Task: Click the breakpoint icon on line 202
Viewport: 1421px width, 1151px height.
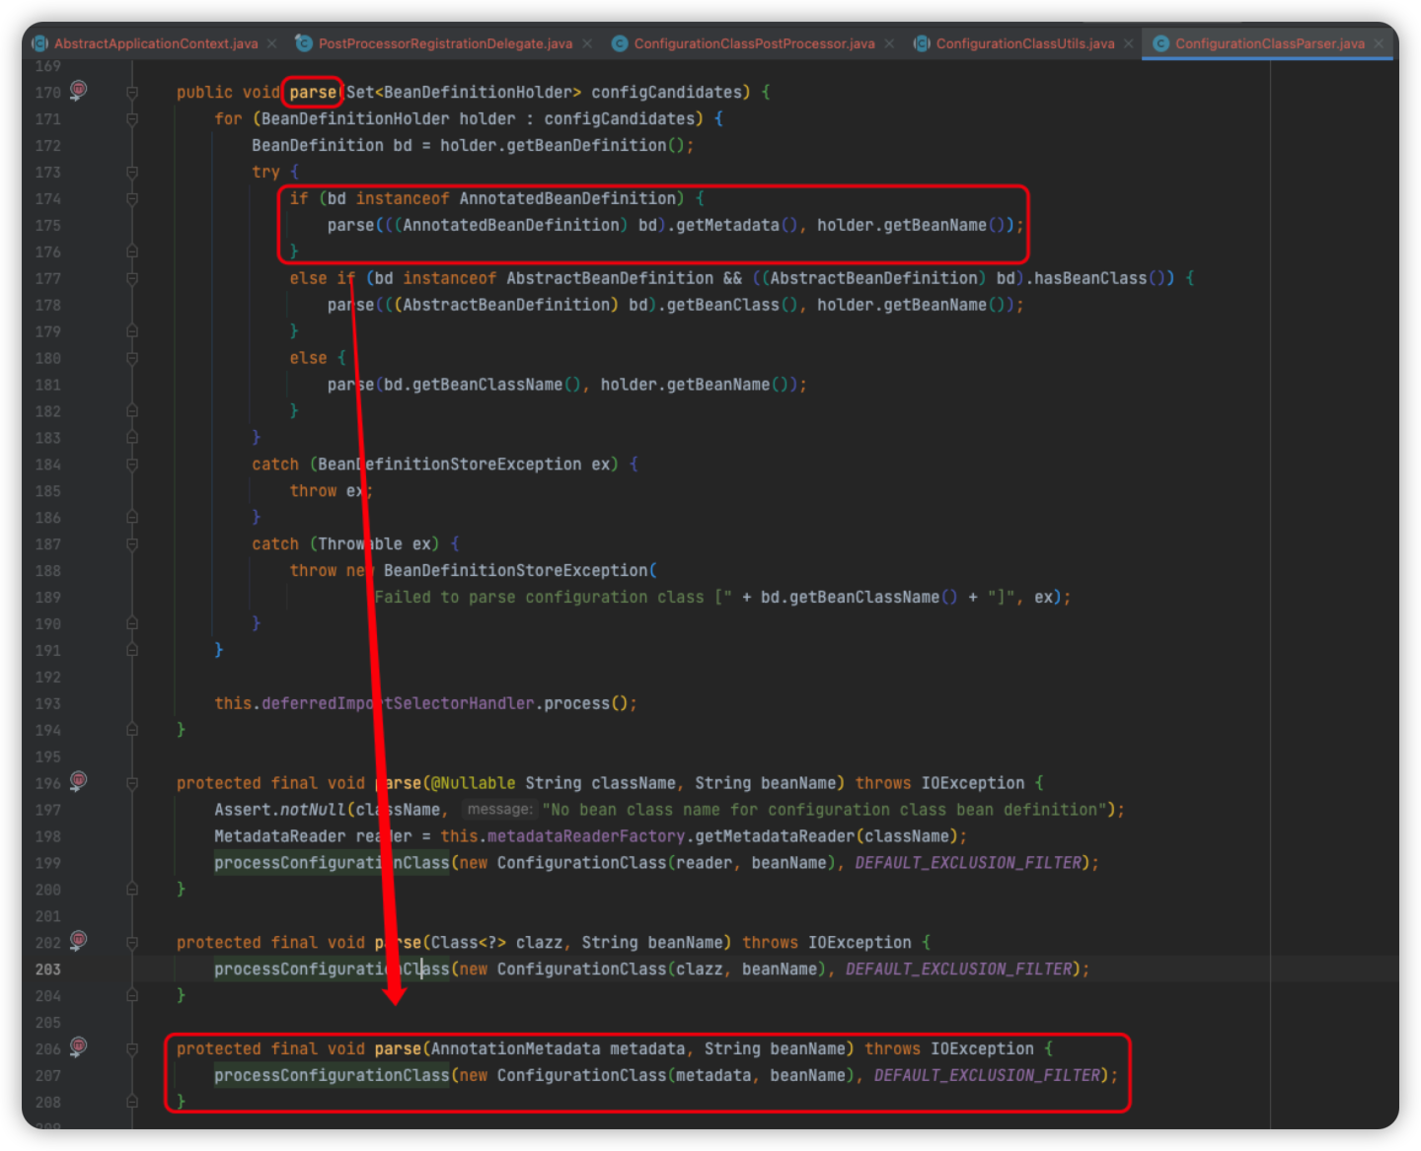Action: coord(78,941)
